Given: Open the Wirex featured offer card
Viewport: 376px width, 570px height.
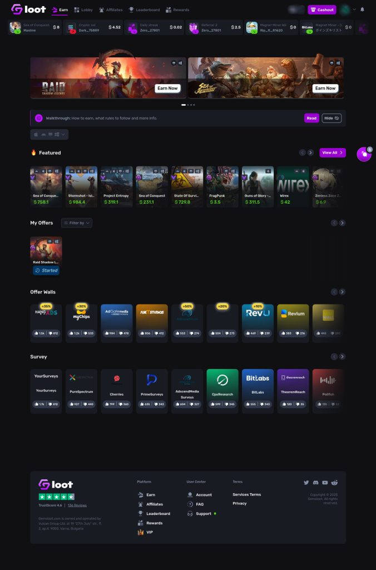Looking at the screenshot, I should click(293, 186).
